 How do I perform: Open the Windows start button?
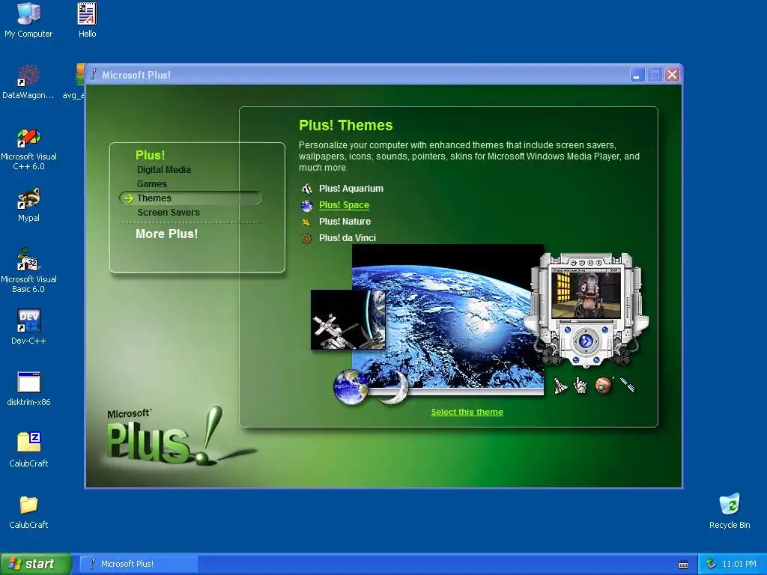tap(36, 564)
